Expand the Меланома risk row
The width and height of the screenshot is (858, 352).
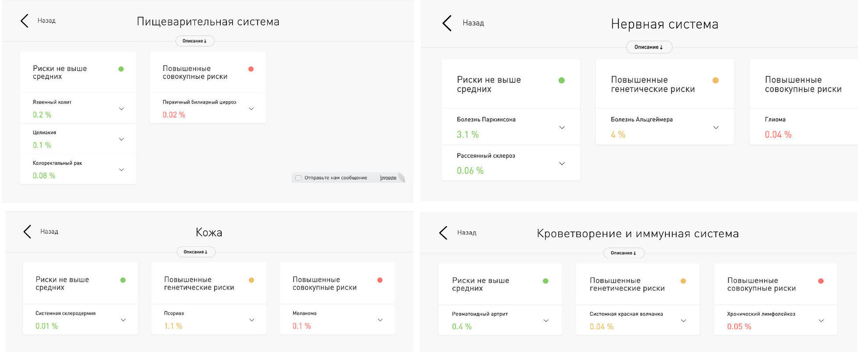click(x=380, y=320)
